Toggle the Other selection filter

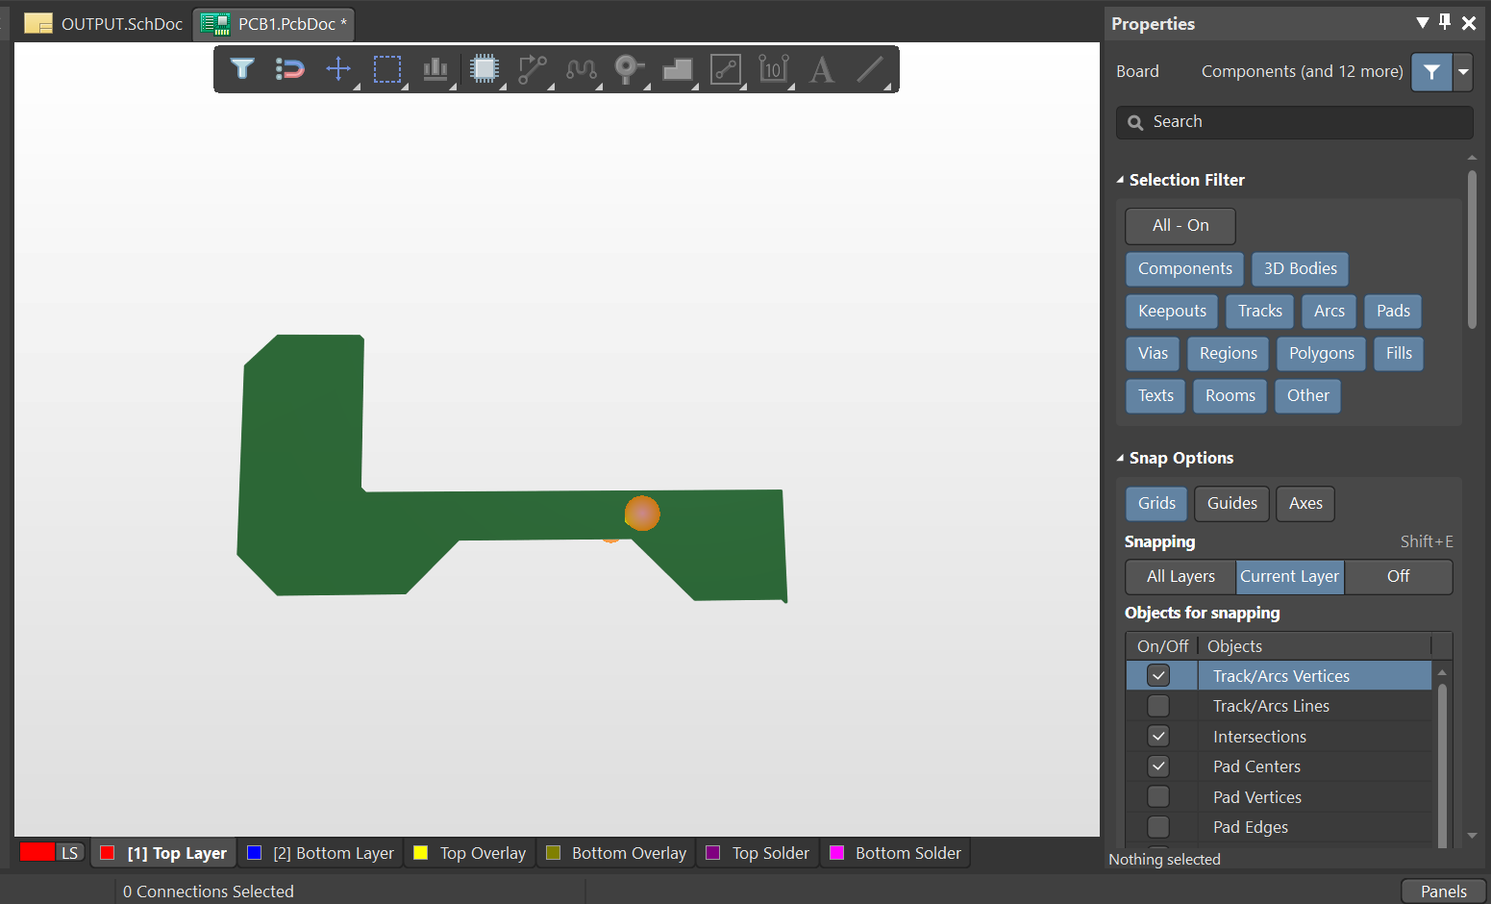[1308, 396]
